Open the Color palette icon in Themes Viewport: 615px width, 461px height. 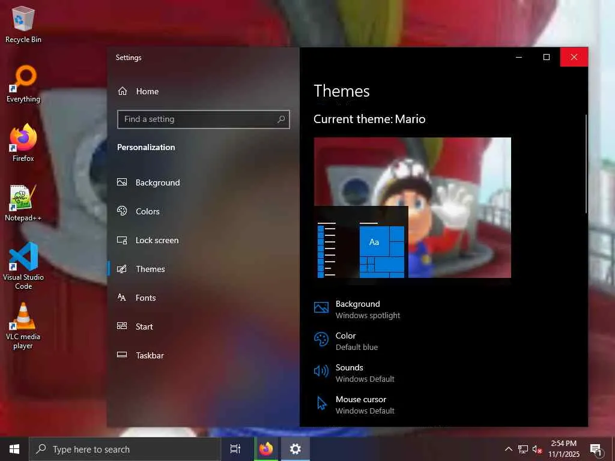[x=321, y=339]
